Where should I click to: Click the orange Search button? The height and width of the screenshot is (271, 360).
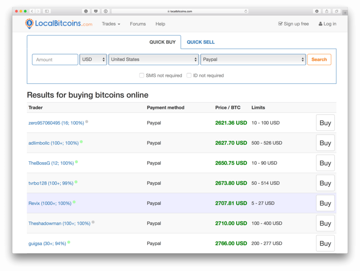(319, 59)
